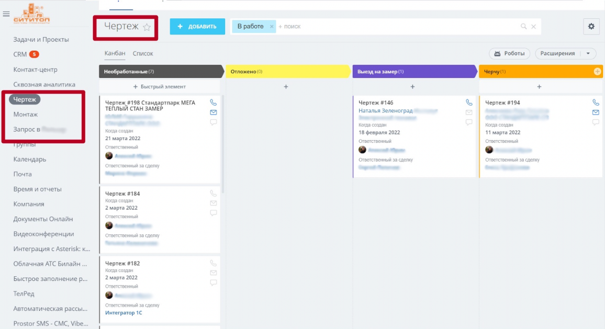This screenshot has width=605, height=329.
Task: Open Prostor SMS menu item
Action: tap(51, 324)
